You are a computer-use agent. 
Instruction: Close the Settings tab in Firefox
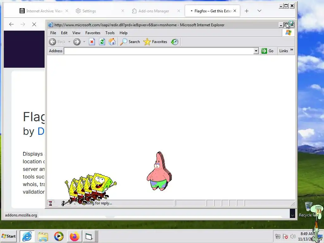(x=123, y=11)
